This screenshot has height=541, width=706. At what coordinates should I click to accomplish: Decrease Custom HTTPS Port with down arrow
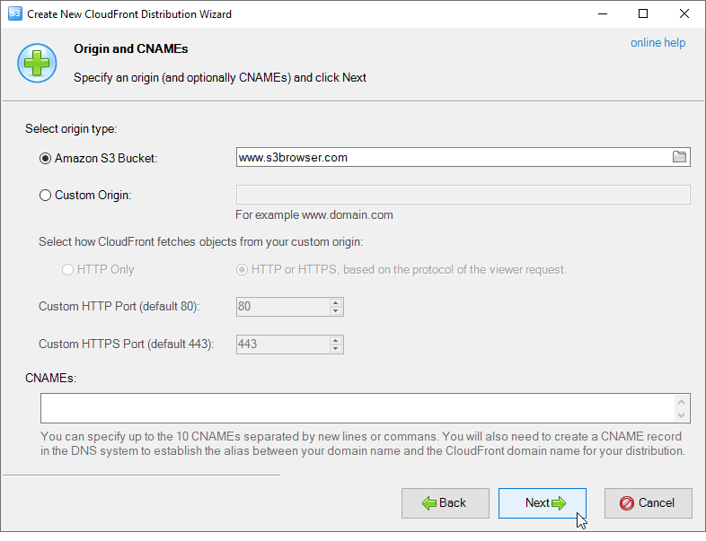[335, 348]
